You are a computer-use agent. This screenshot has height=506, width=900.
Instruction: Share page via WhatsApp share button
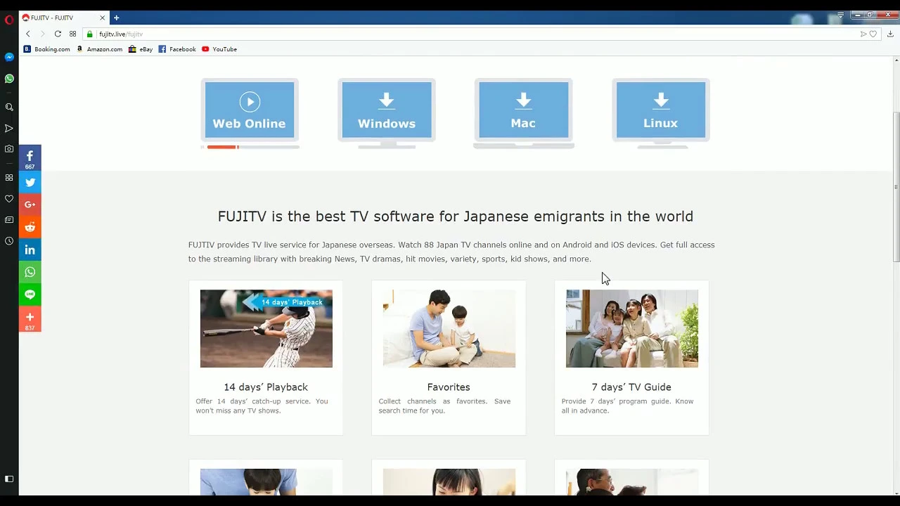30,272
